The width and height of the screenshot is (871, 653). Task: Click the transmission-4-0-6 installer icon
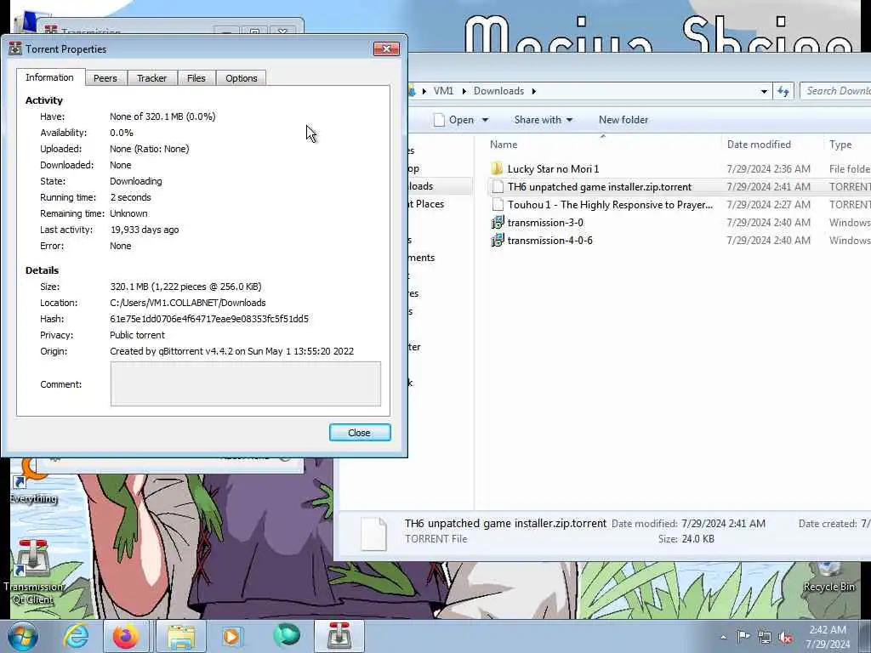click(x=497, y=240)
